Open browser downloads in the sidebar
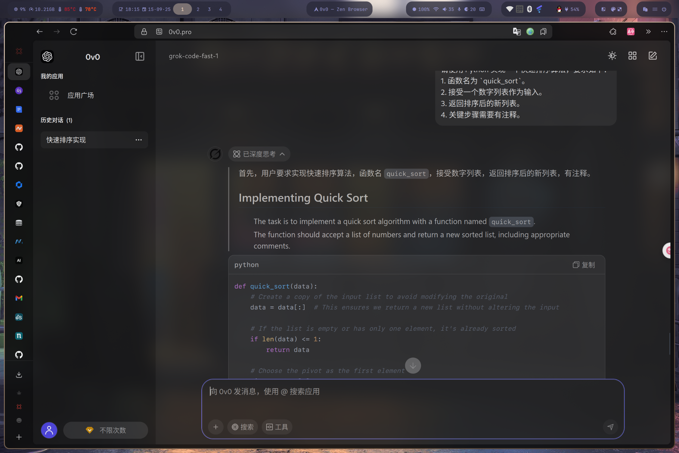Image resolution: width=679 pixels, height=453 pixels. 19,375
